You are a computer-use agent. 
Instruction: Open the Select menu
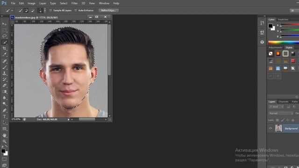(x=64, y=3)
